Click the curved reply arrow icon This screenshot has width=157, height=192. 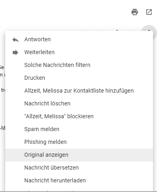point(16,40)
